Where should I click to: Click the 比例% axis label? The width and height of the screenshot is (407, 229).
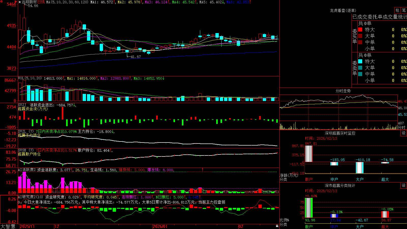(x=284, y=220)
